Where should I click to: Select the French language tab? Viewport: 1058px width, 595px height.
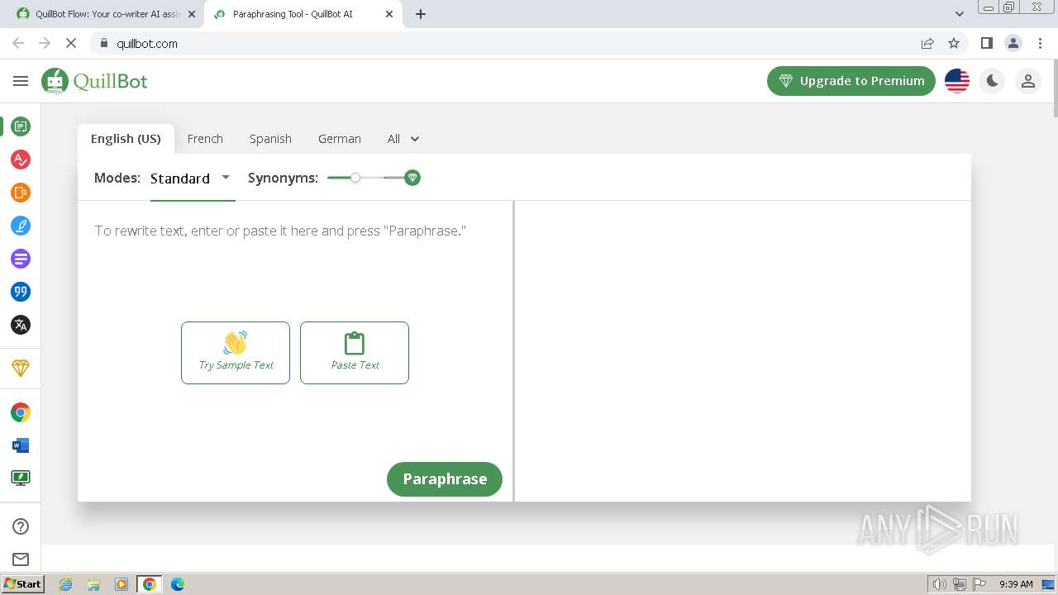[x=205, y=139]
